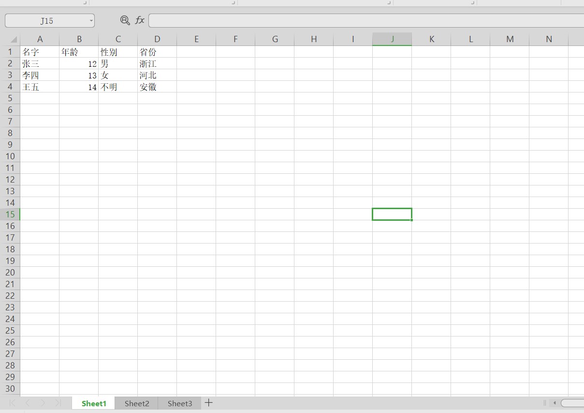Viewport: 584px width, 413px height.
Task: Select column F header
Action: point(235,39)
